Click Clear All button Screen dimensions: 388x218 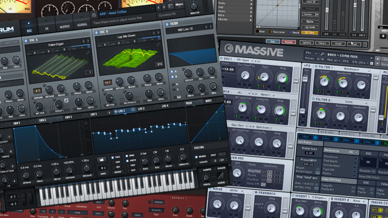point(310,2)
